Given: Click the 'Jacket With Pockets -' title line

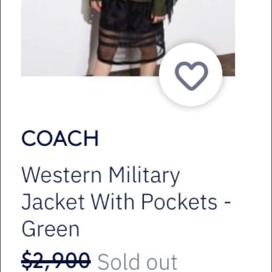Looking at the screenshot, I should click(126, 202).
